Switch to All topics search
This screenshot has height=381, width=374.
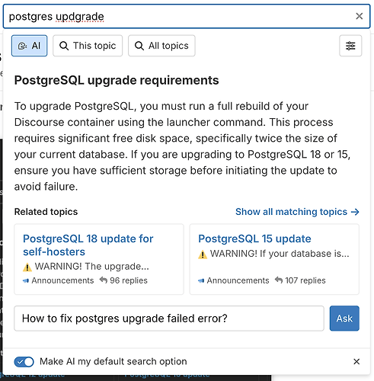[161, 46]
